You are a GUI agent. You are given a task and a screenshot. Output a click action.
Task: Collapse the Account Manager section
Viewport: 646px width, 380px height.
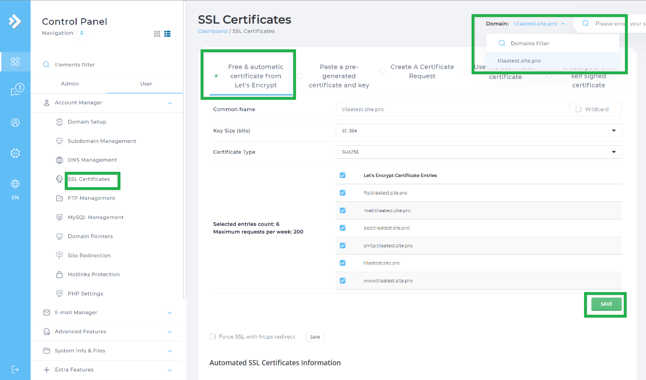coord(170,103)
